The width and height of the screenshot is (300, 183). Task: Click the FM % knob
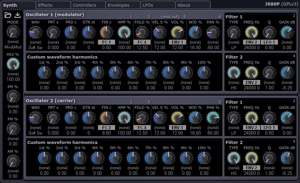point(13,129)
